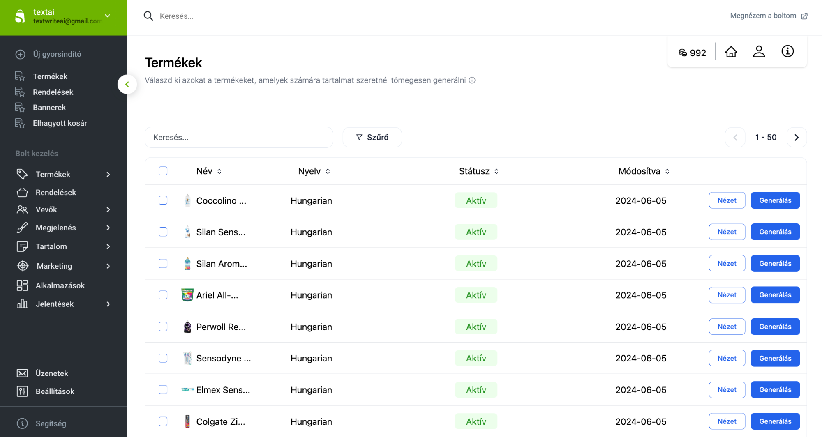The width and height of the screenshot is (822, 437).
Task: Click the Segítség info icon
Action: pyautogui.click(x=22, y=423)
